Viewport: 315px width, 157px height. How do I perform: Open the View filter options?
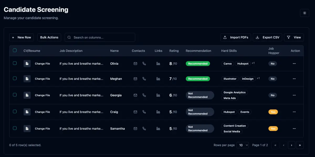(x=294, y=37)
